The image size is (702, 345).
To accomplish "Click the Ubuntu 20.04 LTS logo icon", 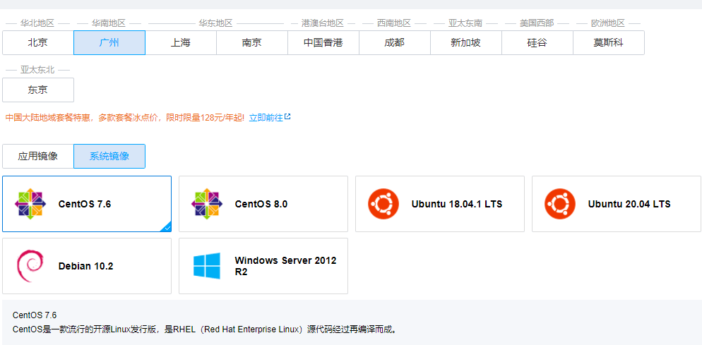I will point(559,204).
